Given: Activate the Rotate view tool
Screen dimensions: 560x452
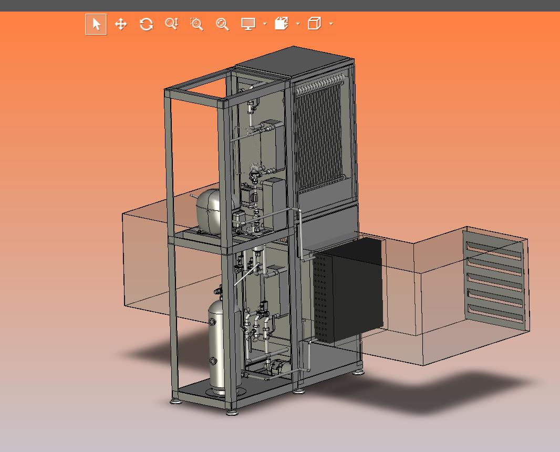Looking at the screenshot, I should click(x=147, y=24).
